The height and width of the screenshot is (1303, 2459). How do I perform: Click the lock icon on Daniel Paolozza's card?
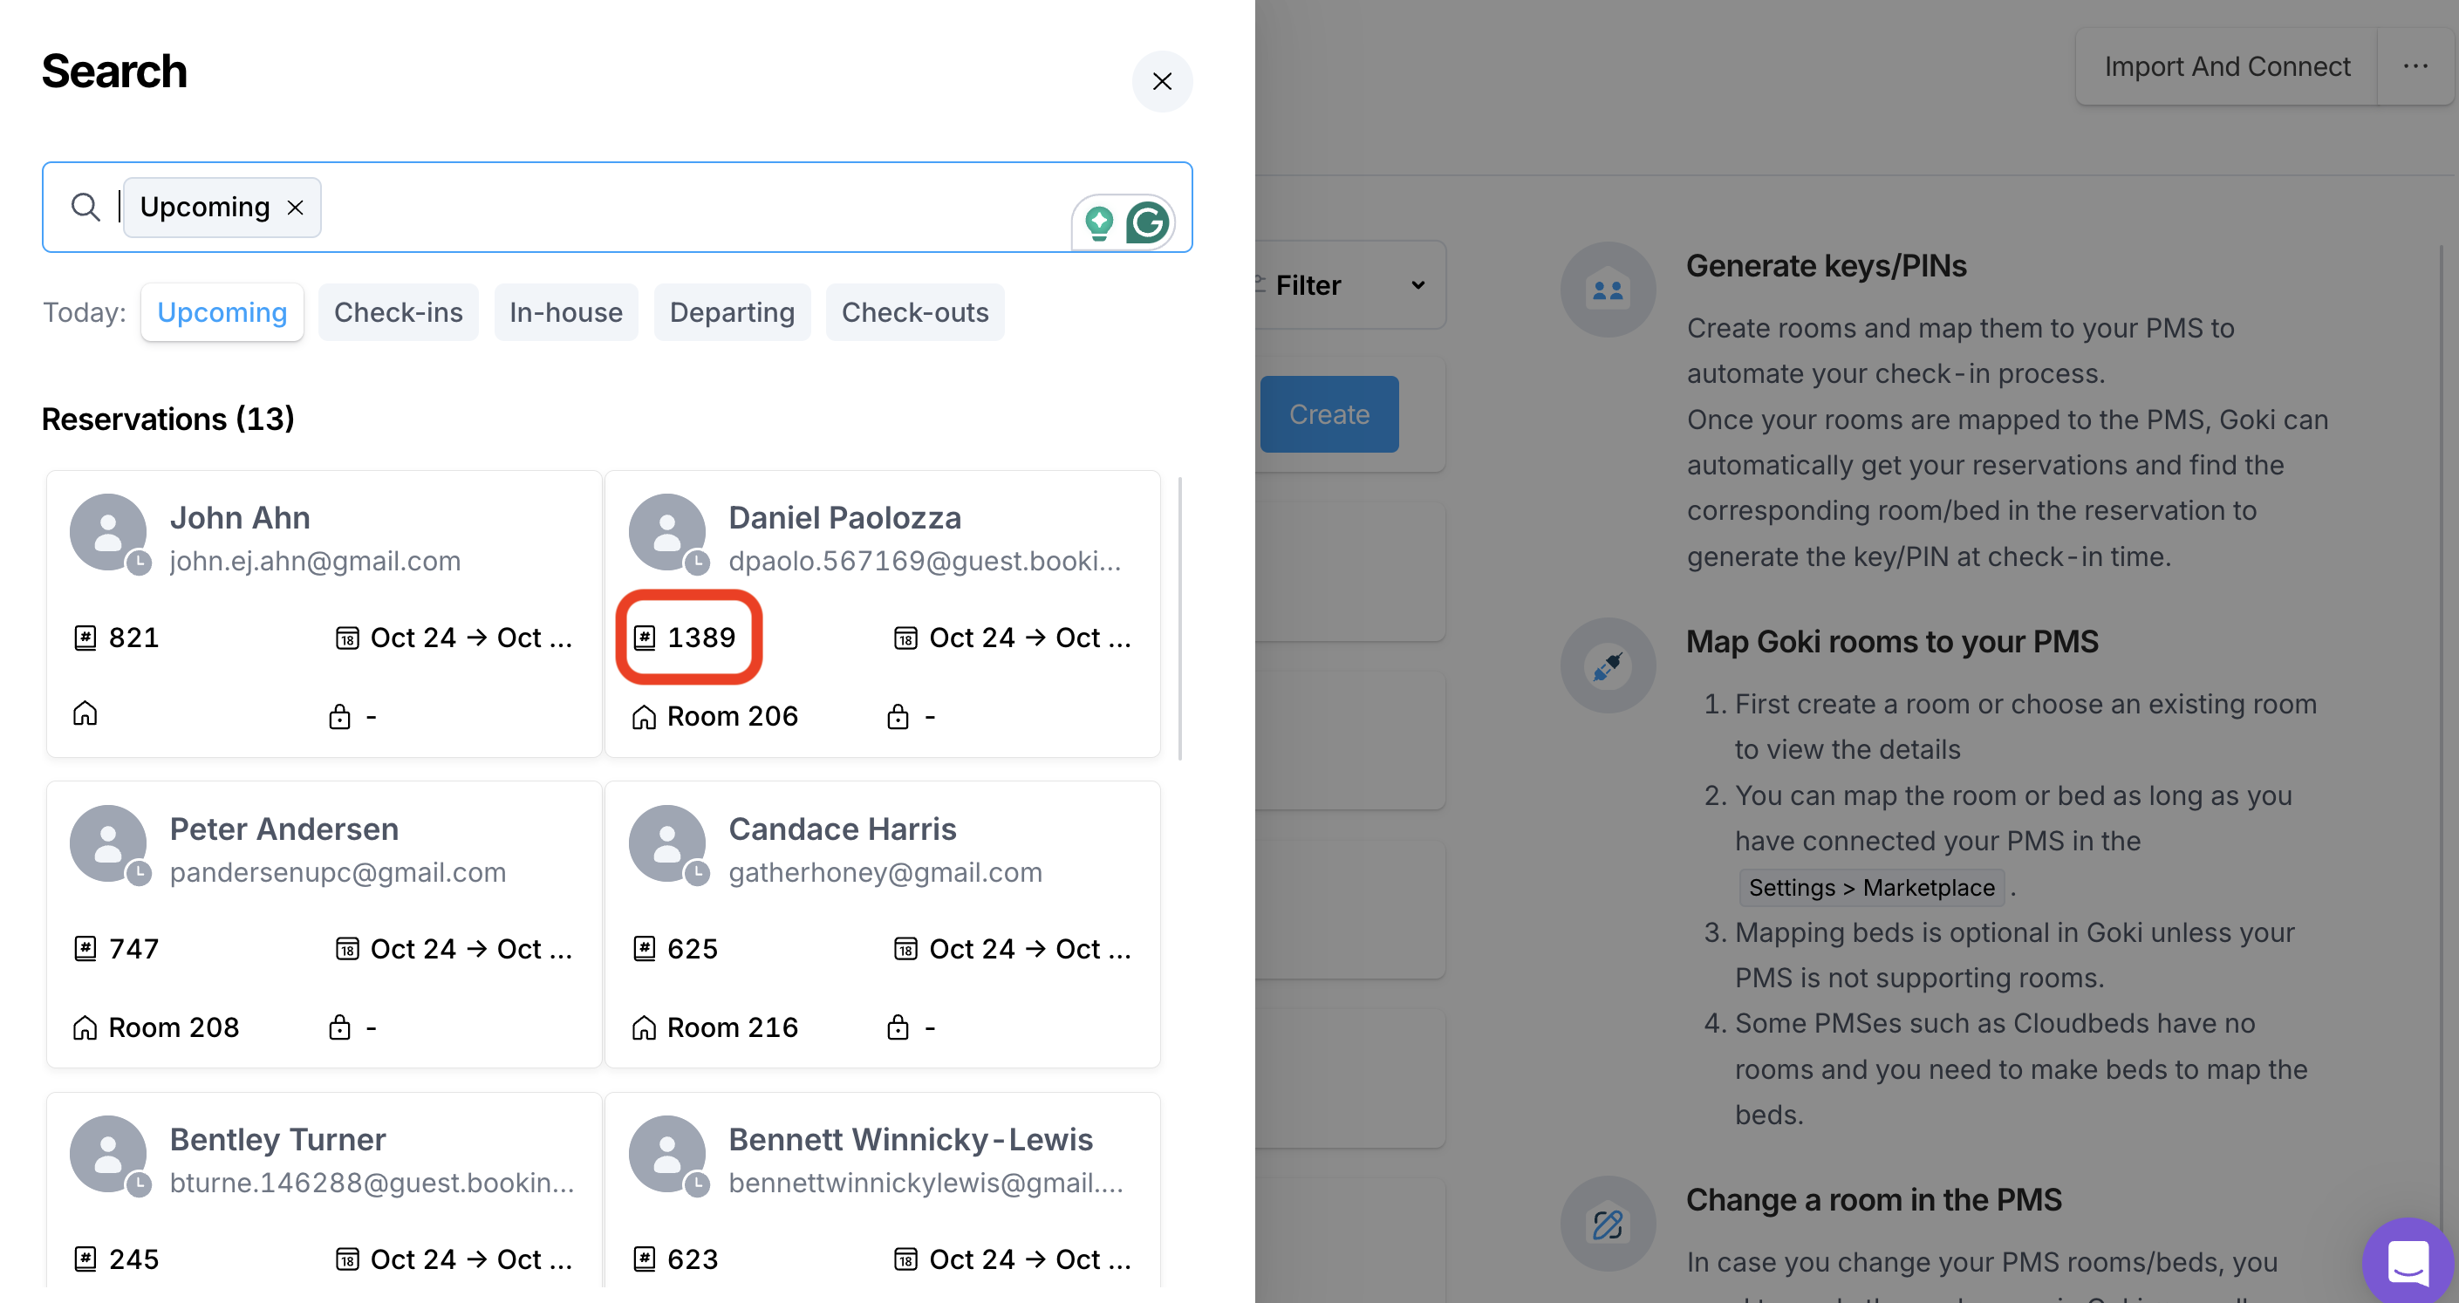point(898,717)
